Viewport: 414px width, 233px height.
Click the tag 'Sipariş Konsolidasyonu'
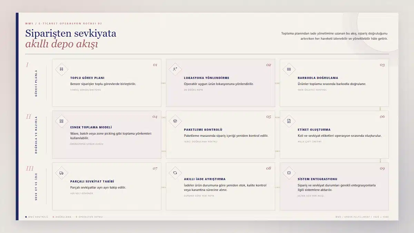[x=86, y=90]
